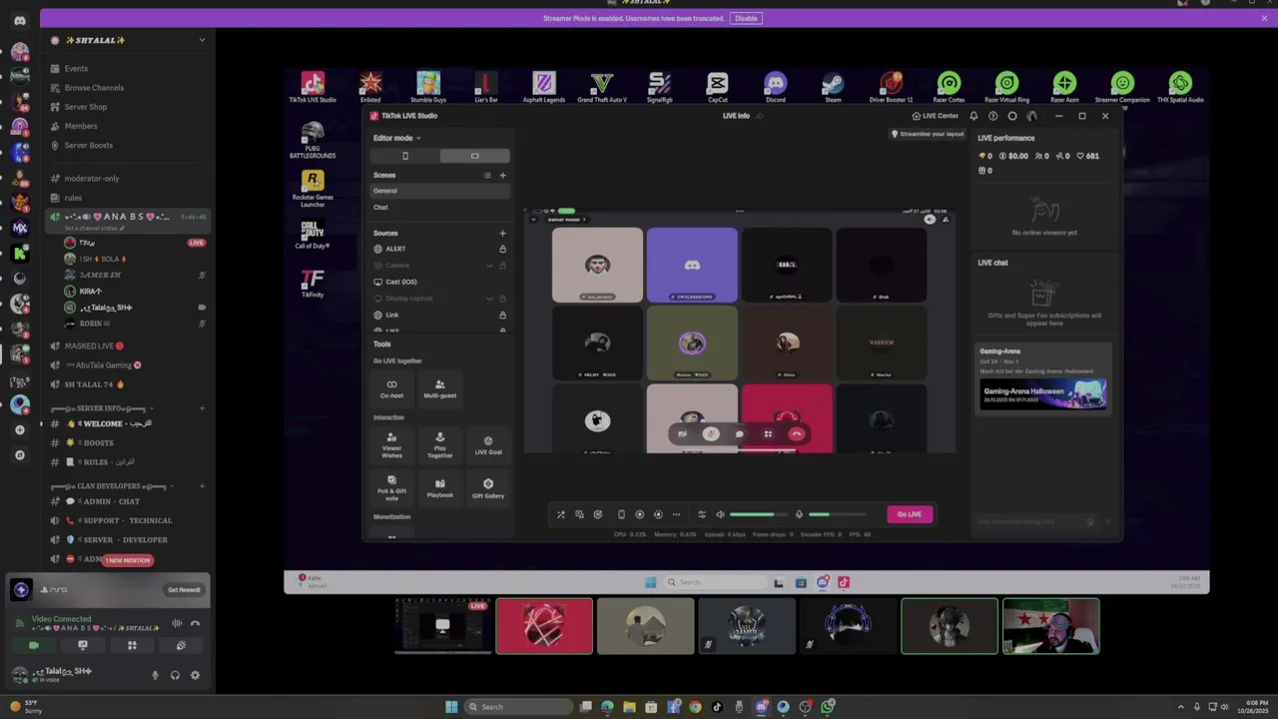Screen dimensions: 1278x719
Task: Disconnect from voice channel in Discord
Action: (x=195, y=624)
